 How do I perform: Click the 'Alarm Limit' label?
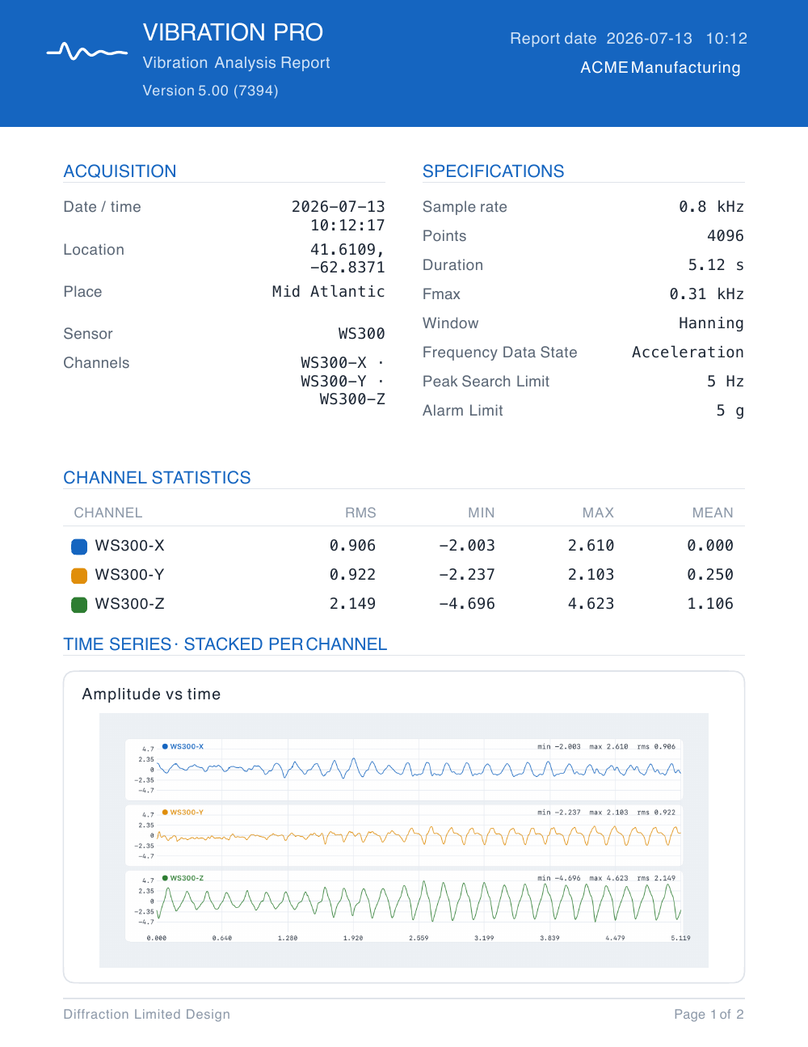[x=462, y=411]
